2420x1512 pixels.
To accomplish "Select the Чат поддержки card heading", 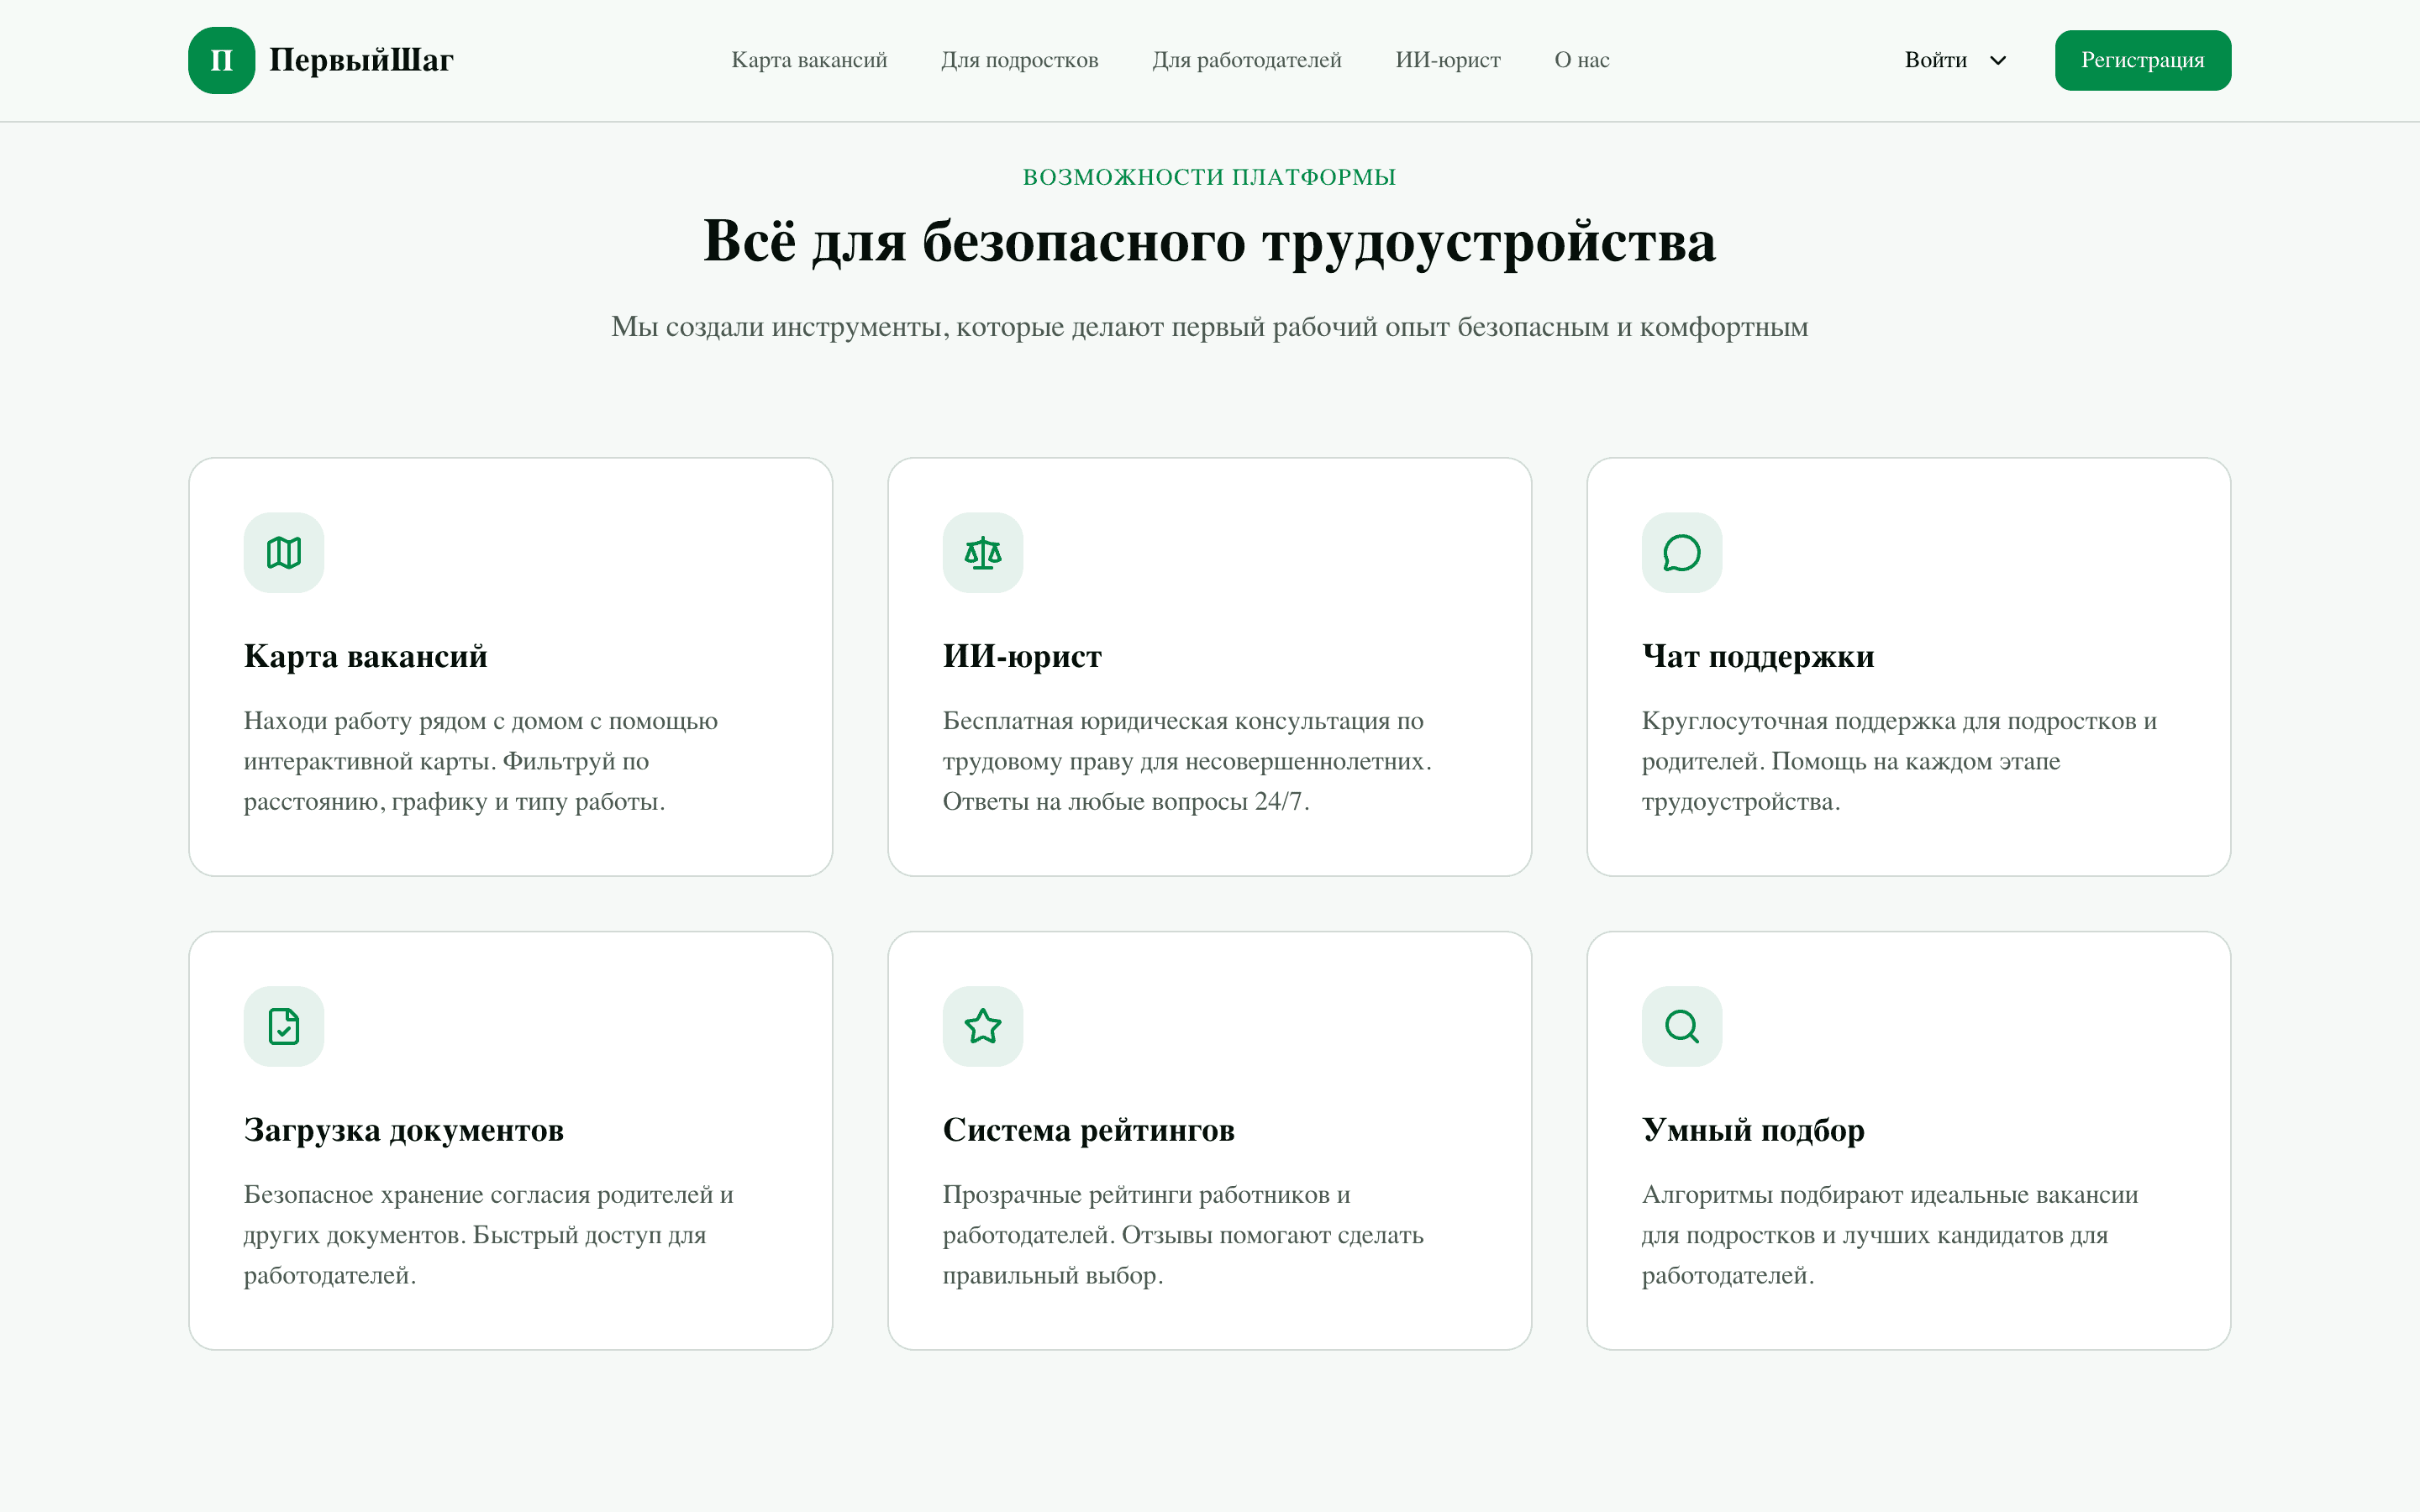I will (1758, 656).
